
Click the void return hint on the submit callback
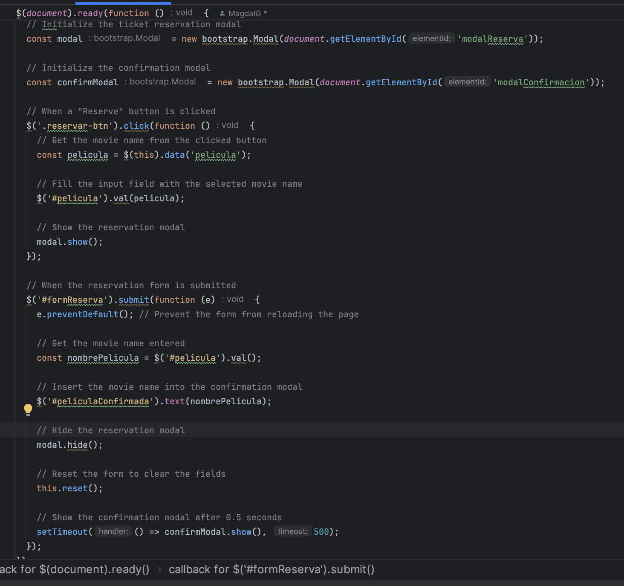click(x=233, y=299)
